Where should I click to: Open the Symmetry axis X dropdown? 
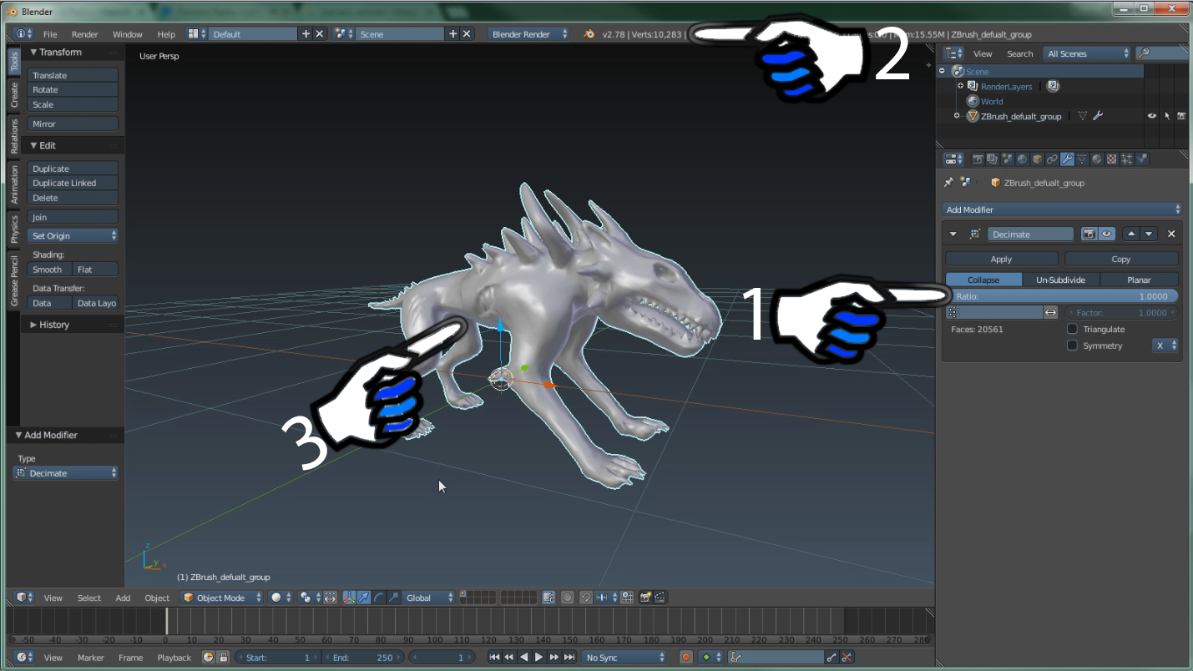[x=1165, y=346]
